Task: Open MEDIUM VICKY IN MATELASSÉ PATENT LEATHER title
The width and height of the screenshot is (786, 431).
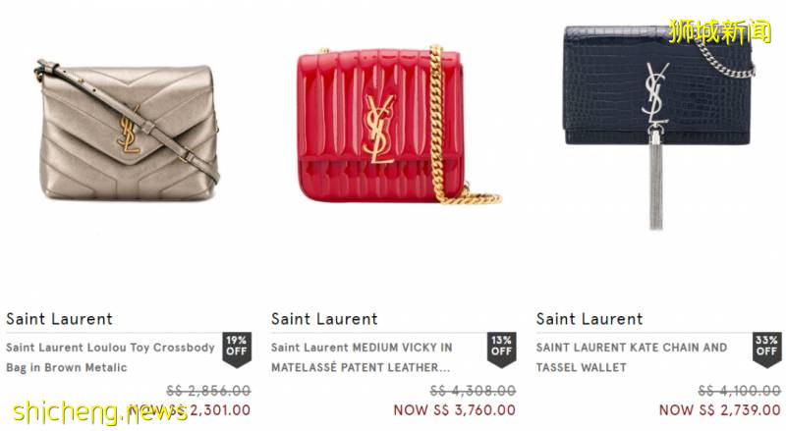Action: pos(362,357)
